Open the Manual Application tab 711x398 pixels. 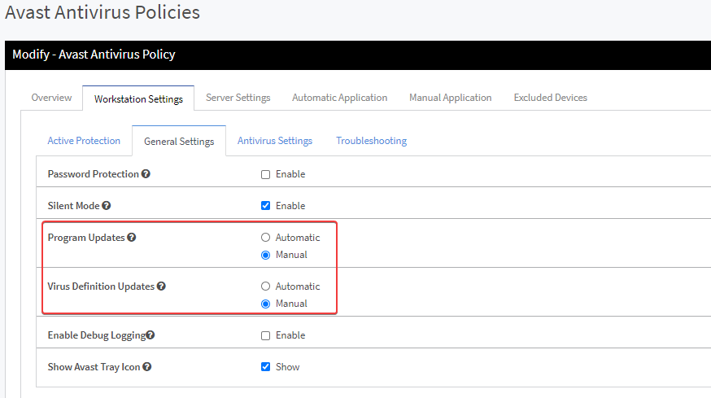pyautogui.click(x=450, y=98)
